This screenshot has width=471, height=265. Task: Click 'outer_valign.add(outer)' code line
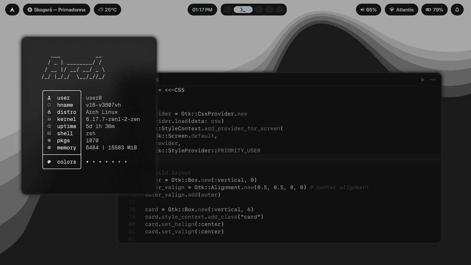pyautogui.click(x=183, y=195)
